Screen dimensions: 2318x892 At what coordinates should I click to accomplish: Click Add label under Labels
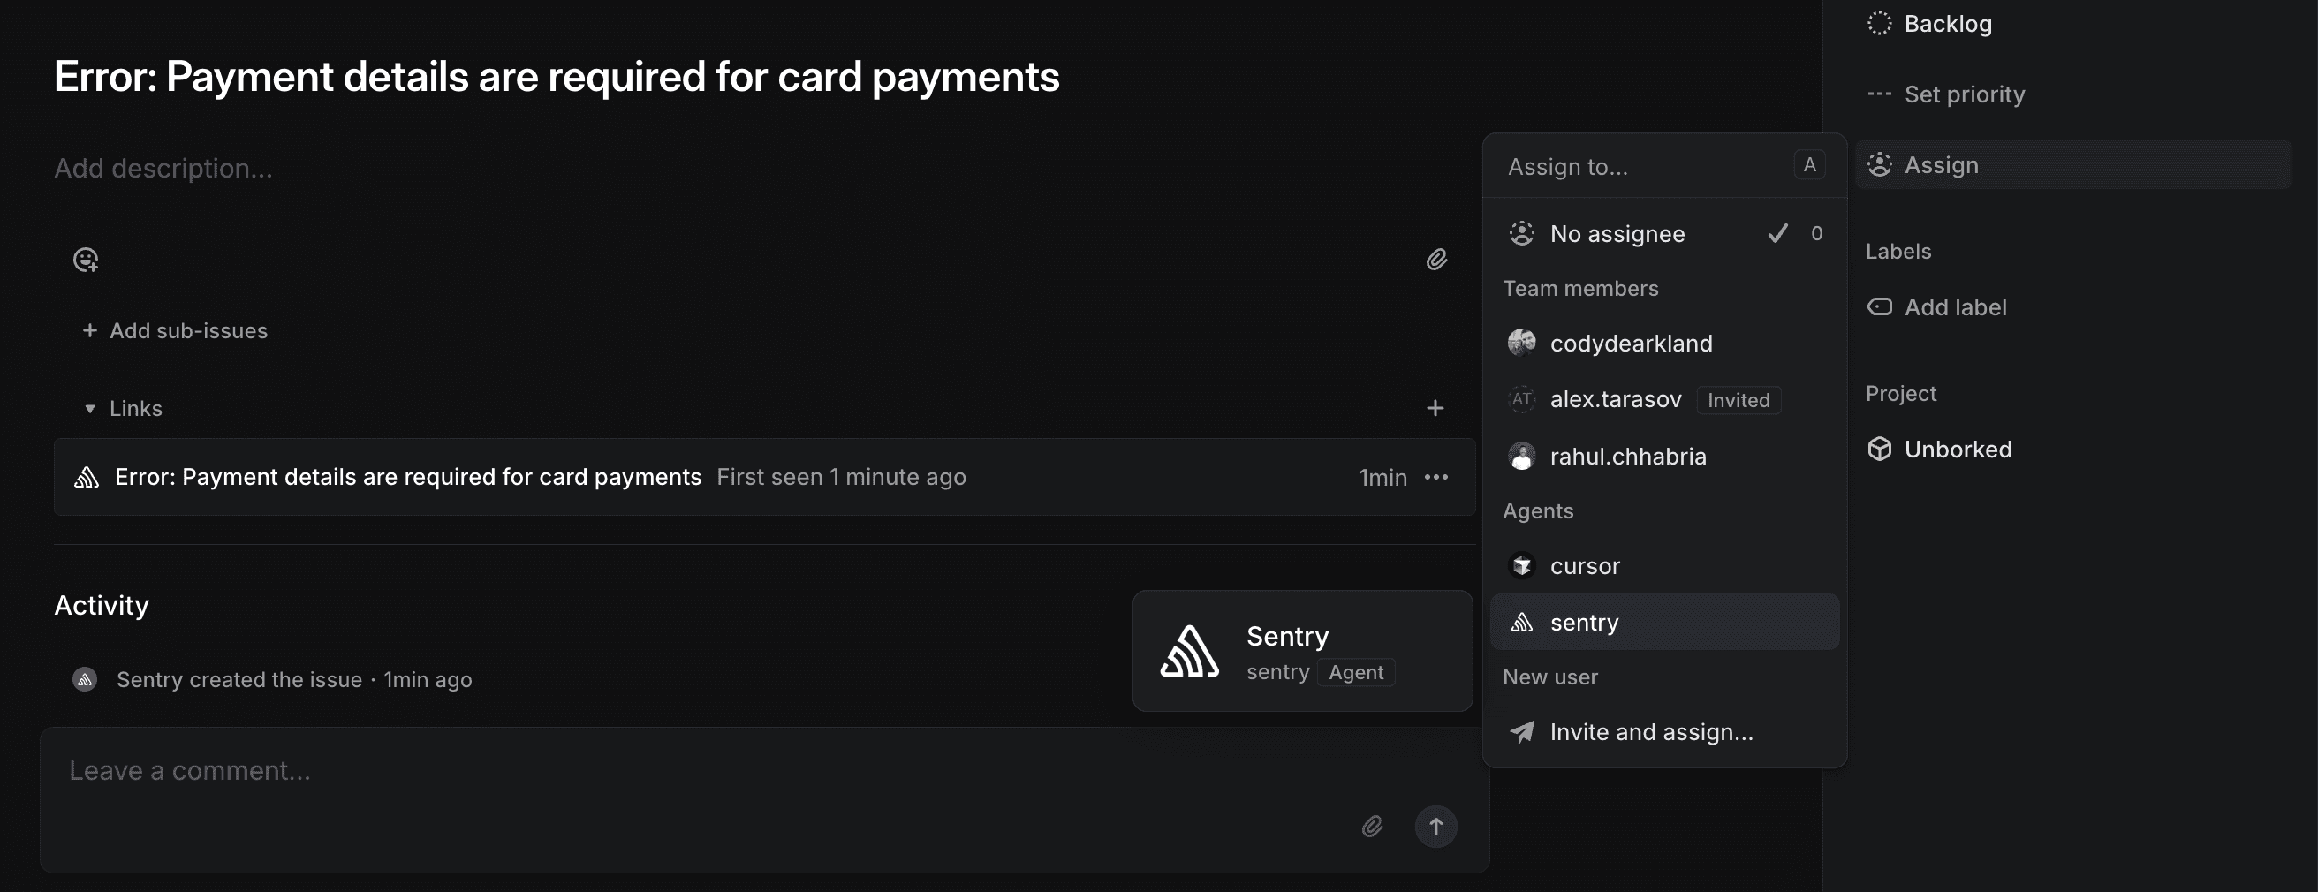pos(1954,306)
